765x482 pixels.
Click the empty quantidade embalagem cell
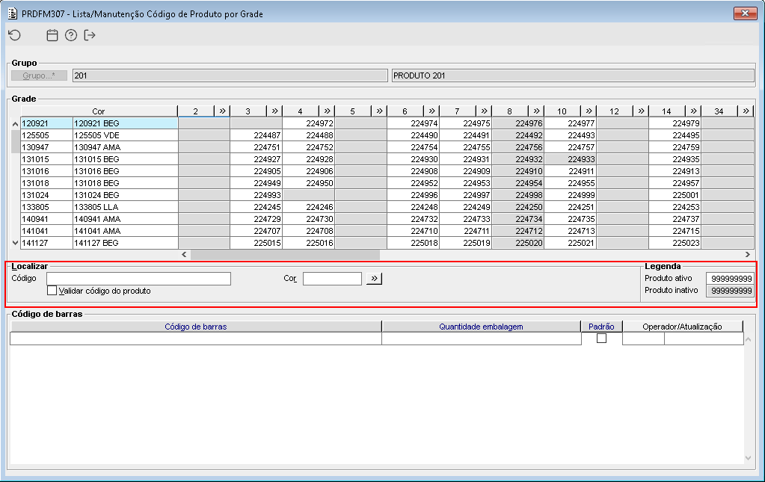coord(481,339)
